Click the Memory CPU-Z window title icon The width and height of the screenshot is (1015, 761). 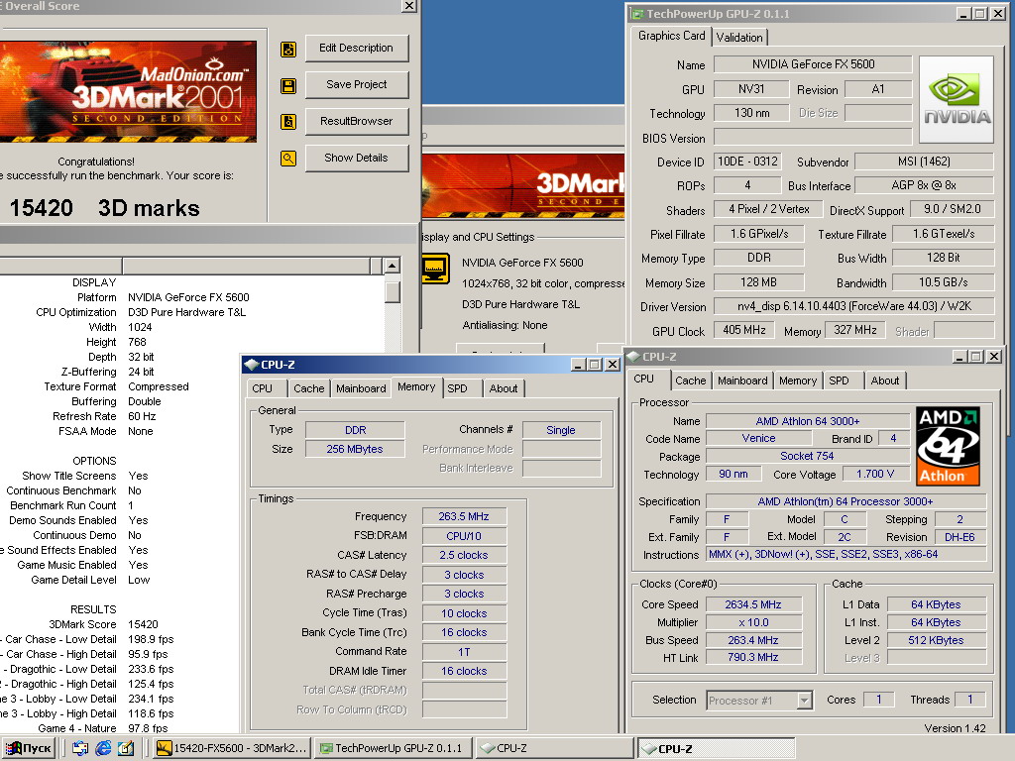point(251,365)
